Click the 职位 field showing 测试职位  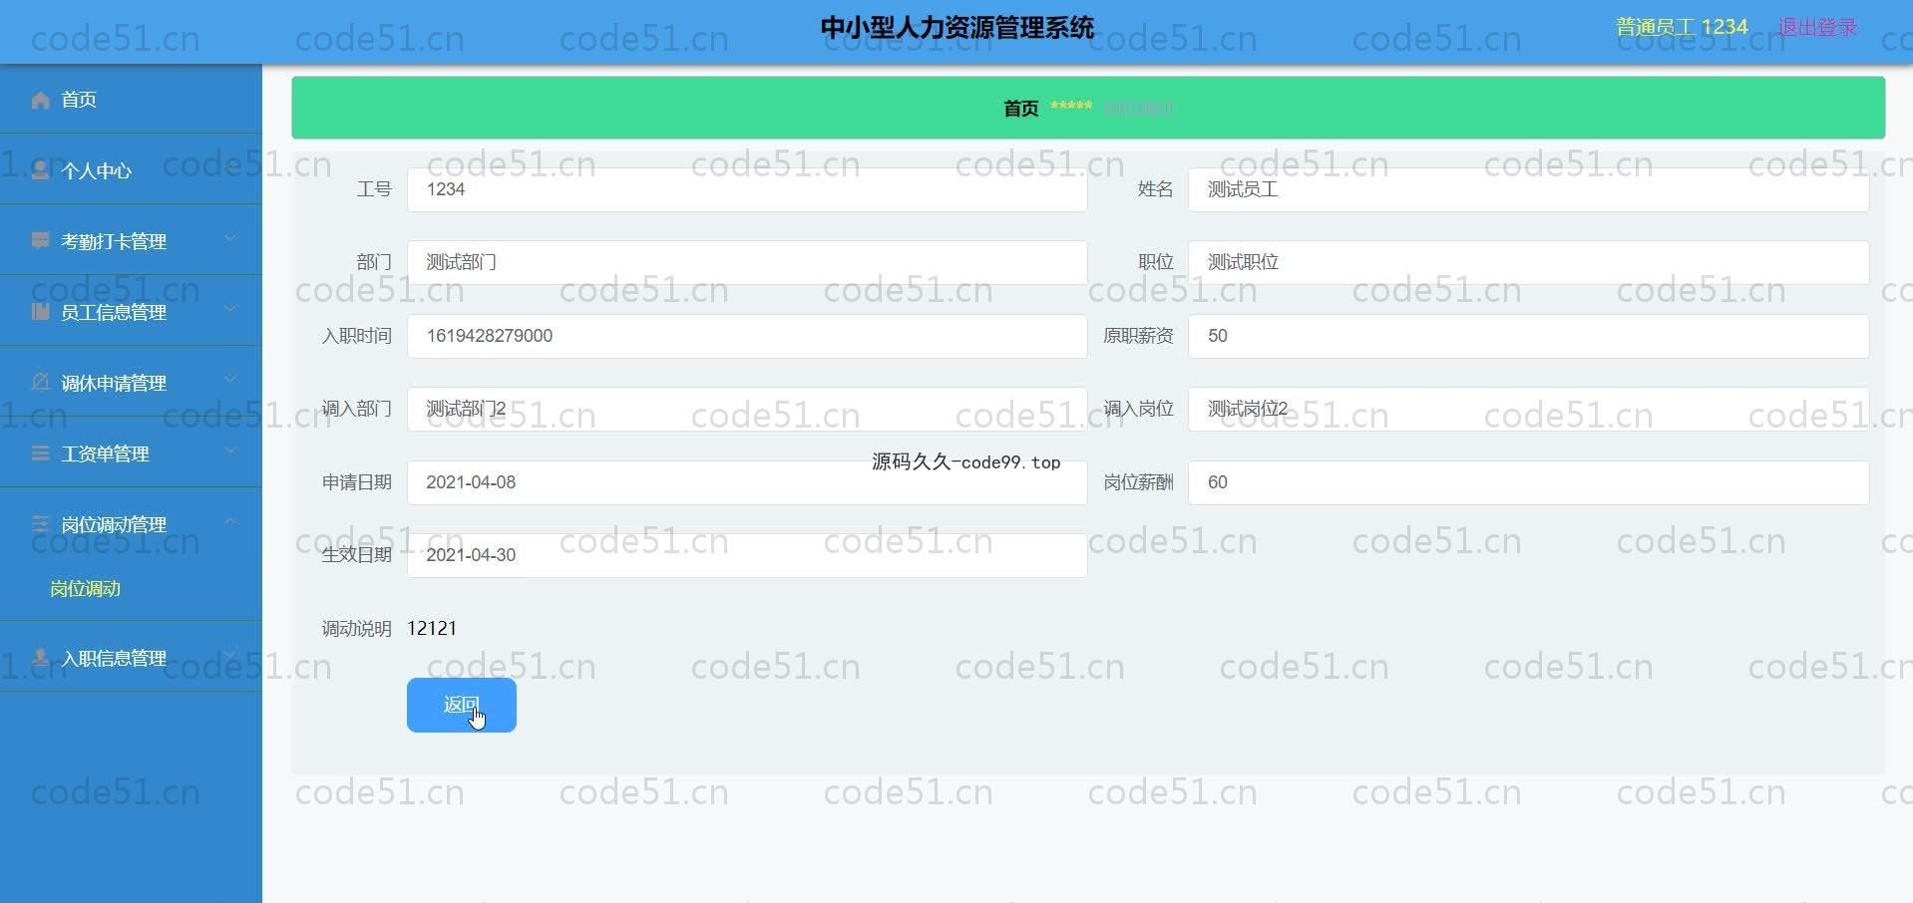tap(1528, 262)
